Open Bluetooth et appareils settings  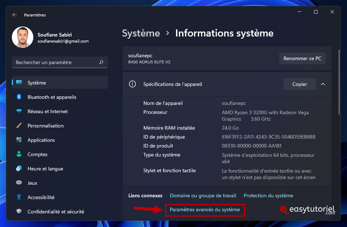click(60, 97)
